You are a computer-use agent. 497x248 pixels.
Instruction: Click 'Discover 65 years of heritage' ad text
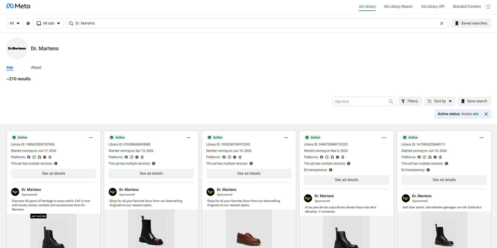[x=51, y=205]
